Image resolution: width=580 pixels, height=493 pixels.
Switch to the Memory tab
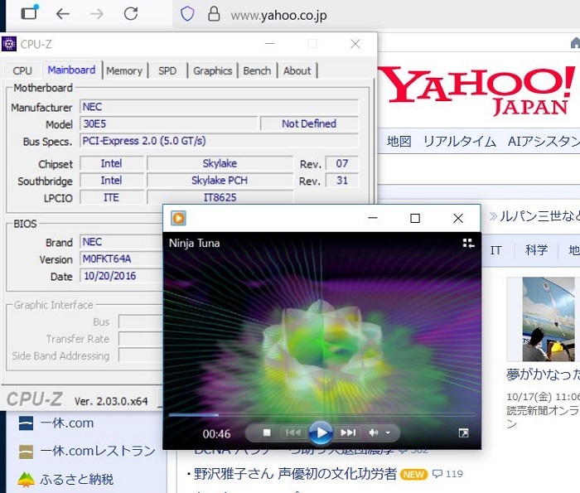click(x=124, y=70)
